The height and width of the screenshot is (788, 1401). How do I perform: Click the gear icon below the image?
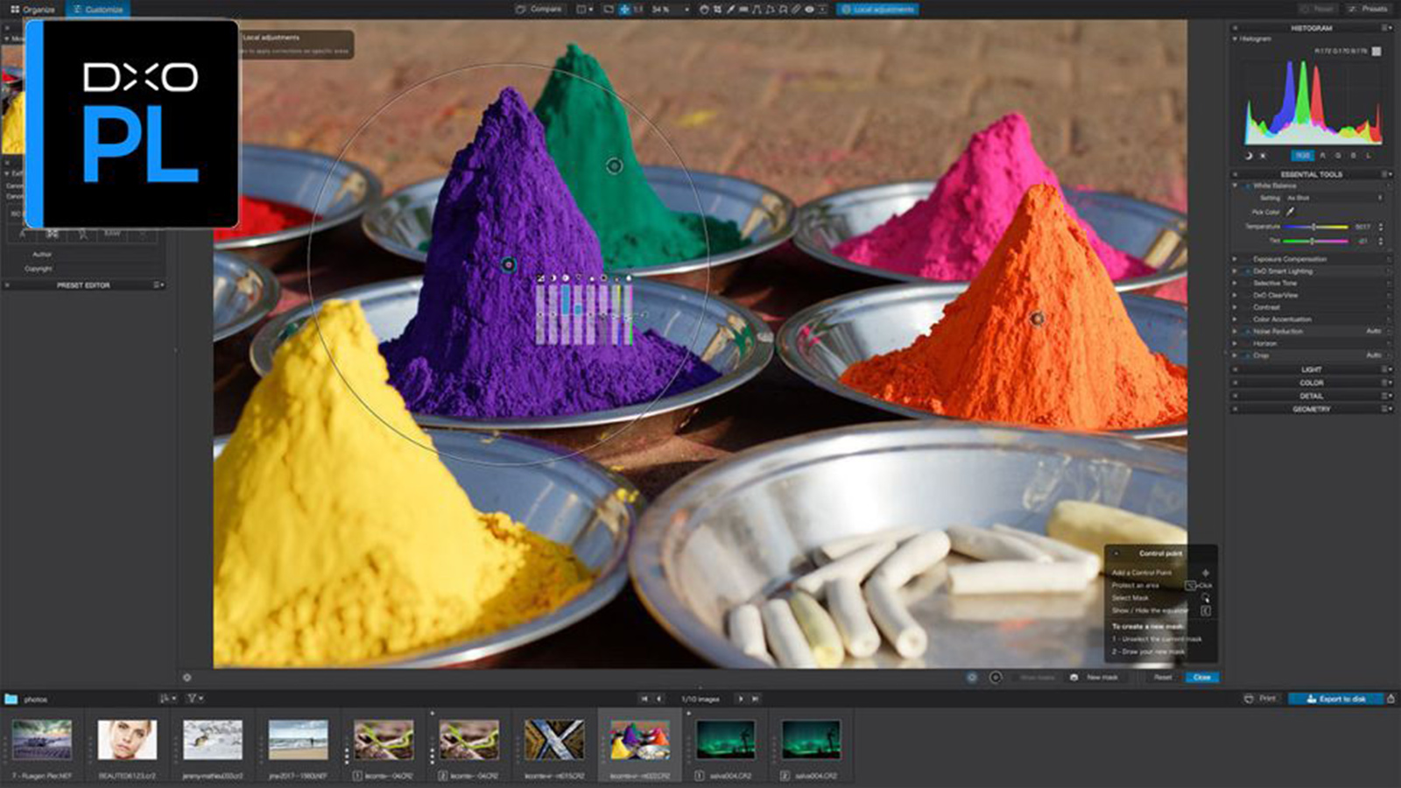pyautogui.click(x=187, y=677)
